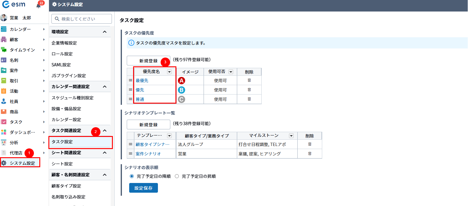This screenshot has width=468, height=206.
Task: Open the 優先度名 column filter dropdown
Action: (169, 72)
